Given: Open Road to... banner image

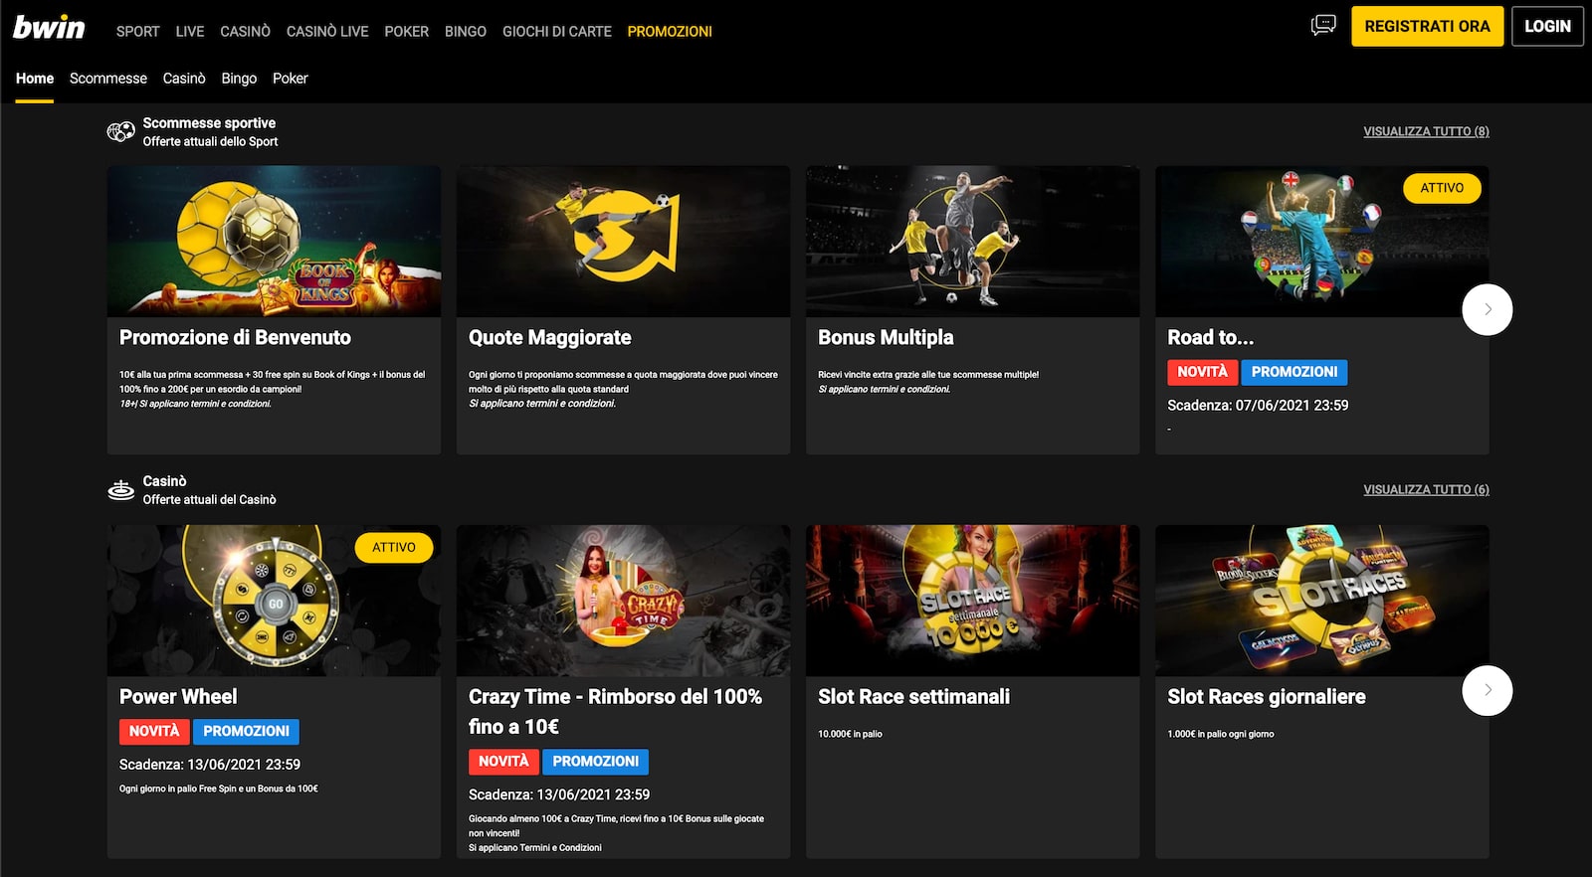Looking at the screenshot, I should click(x=1321, y=242).
